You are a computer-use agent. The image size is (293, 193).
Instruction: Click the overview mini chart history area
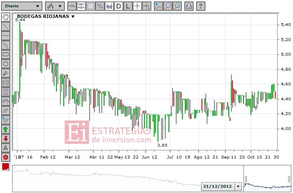point(128,178)
